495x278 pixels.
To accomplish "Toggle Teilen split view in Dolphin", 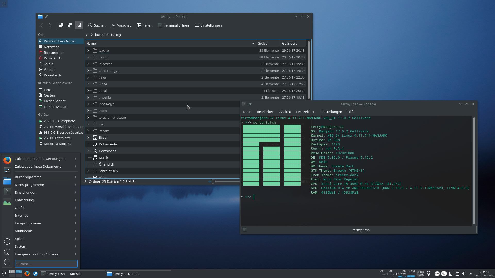I will coord(145,25).
